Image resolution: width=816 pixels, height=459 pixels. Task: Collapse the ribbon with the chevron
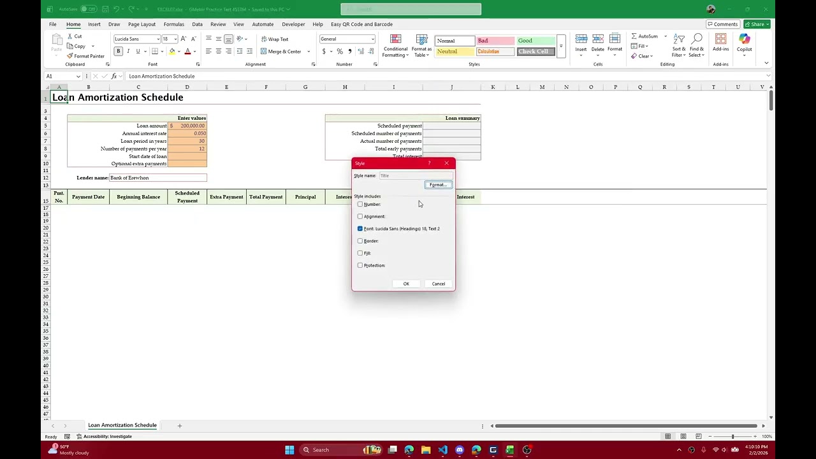[x=766, y=64]
